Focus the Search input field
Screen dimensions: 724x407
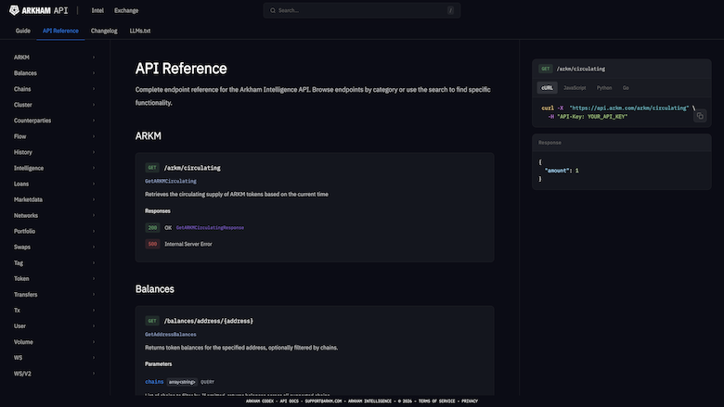pyautogui.click(x=362, y=10)
